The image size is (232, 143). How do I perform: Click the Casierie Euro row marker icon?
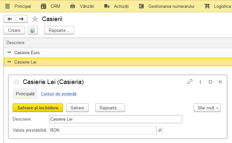pos(9,52)
